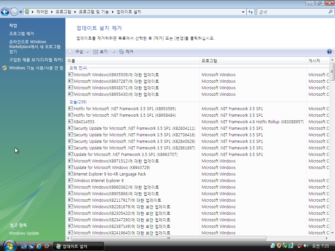This screenshot has width=335, height=251.
Task: Select KB935509 update icon
Action: tap(71, 75)
